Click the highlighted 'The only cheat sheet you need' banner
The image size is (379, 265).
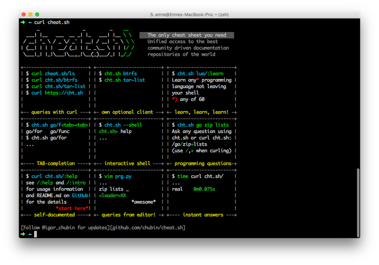tap(187, 35)
